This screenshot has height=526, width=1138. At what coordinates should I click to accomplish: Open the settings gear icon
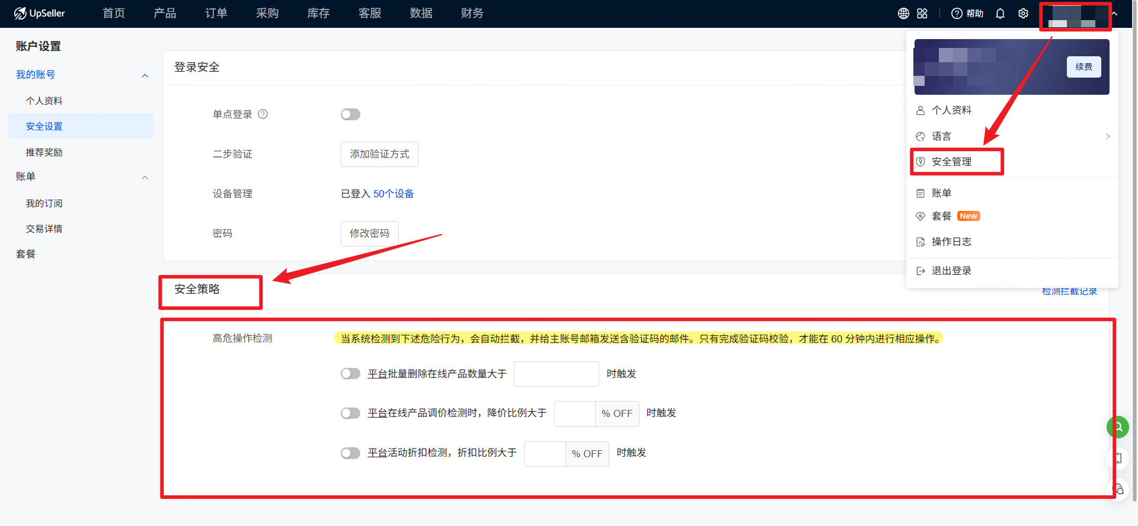pyautogui.click(x=1023, y=14)
